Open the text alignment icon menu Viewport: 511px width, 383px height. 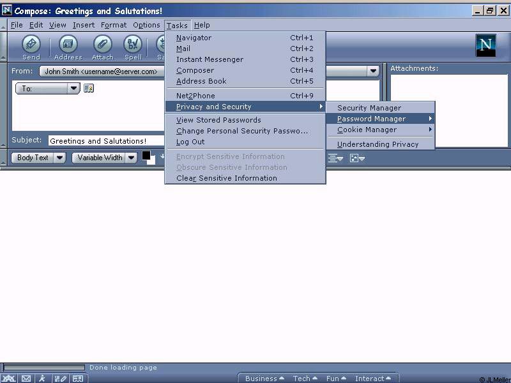335,158
